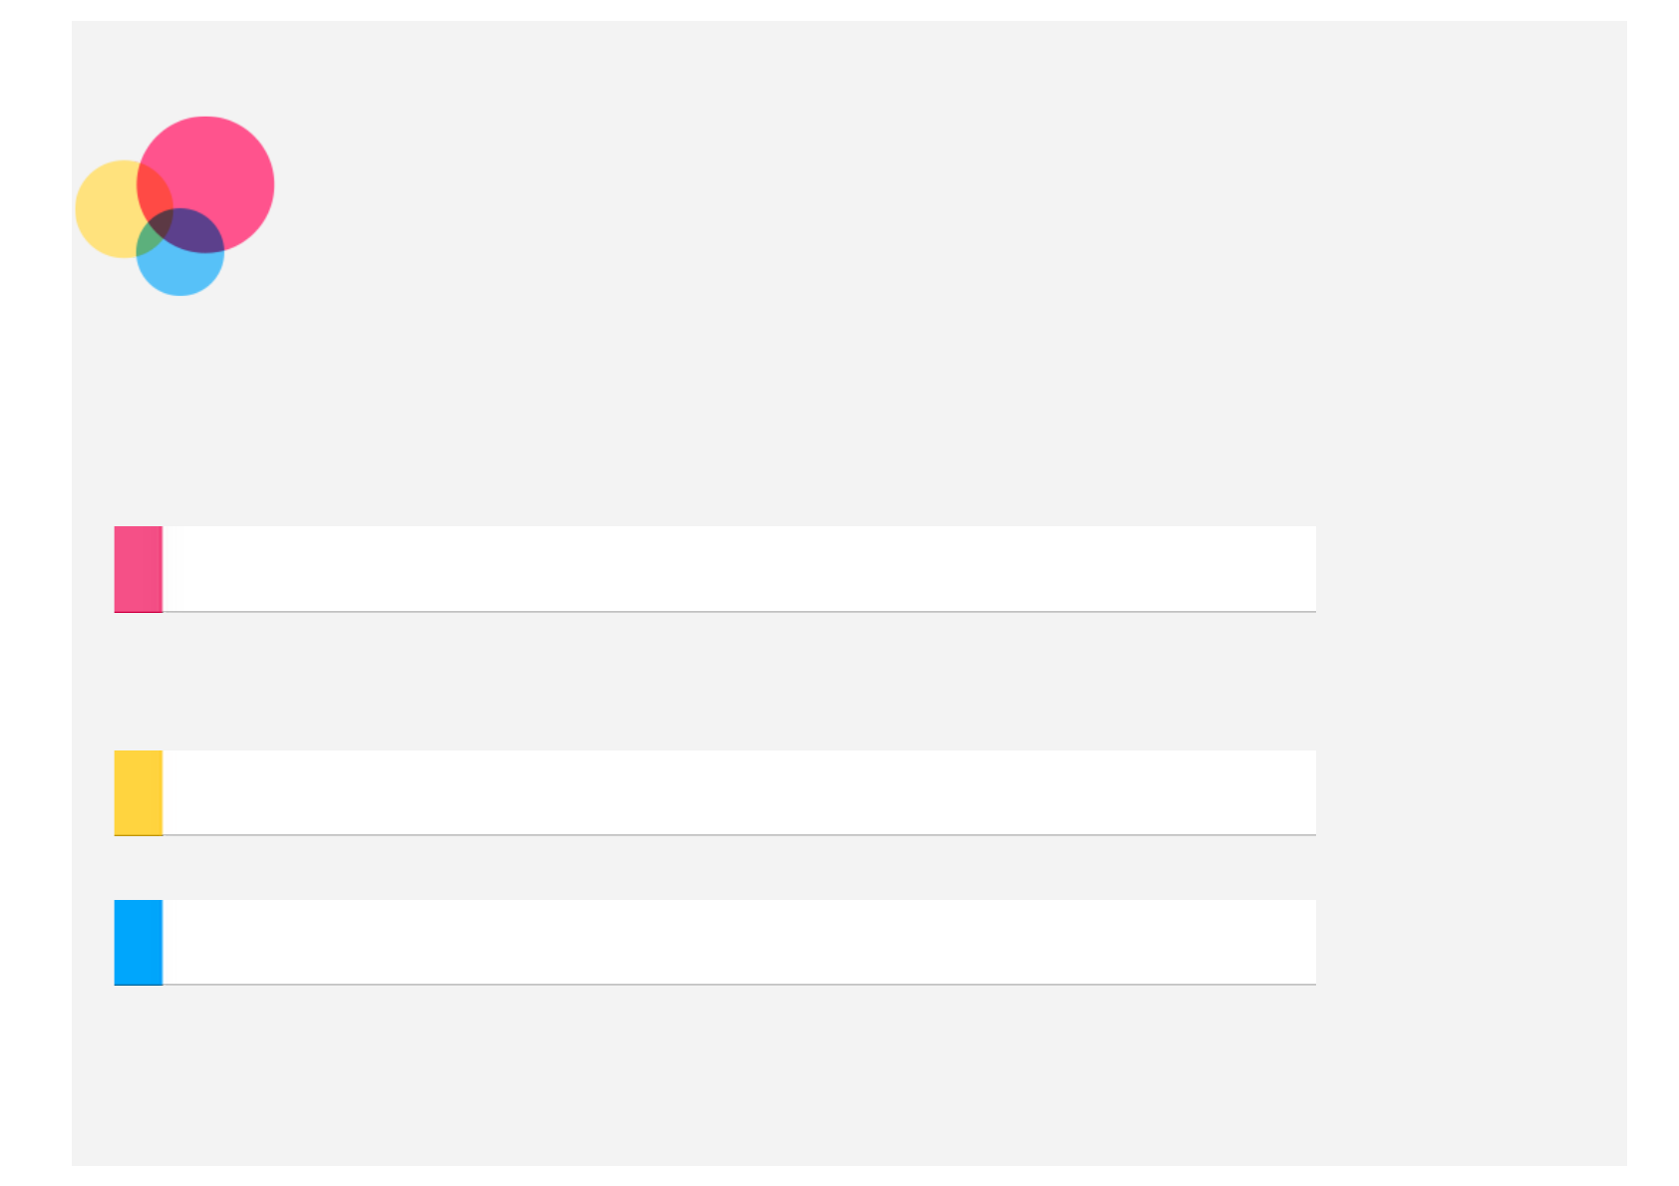Click the yellow circle in the logo
Viewport: 1679px width, 1186px height.
105,209
